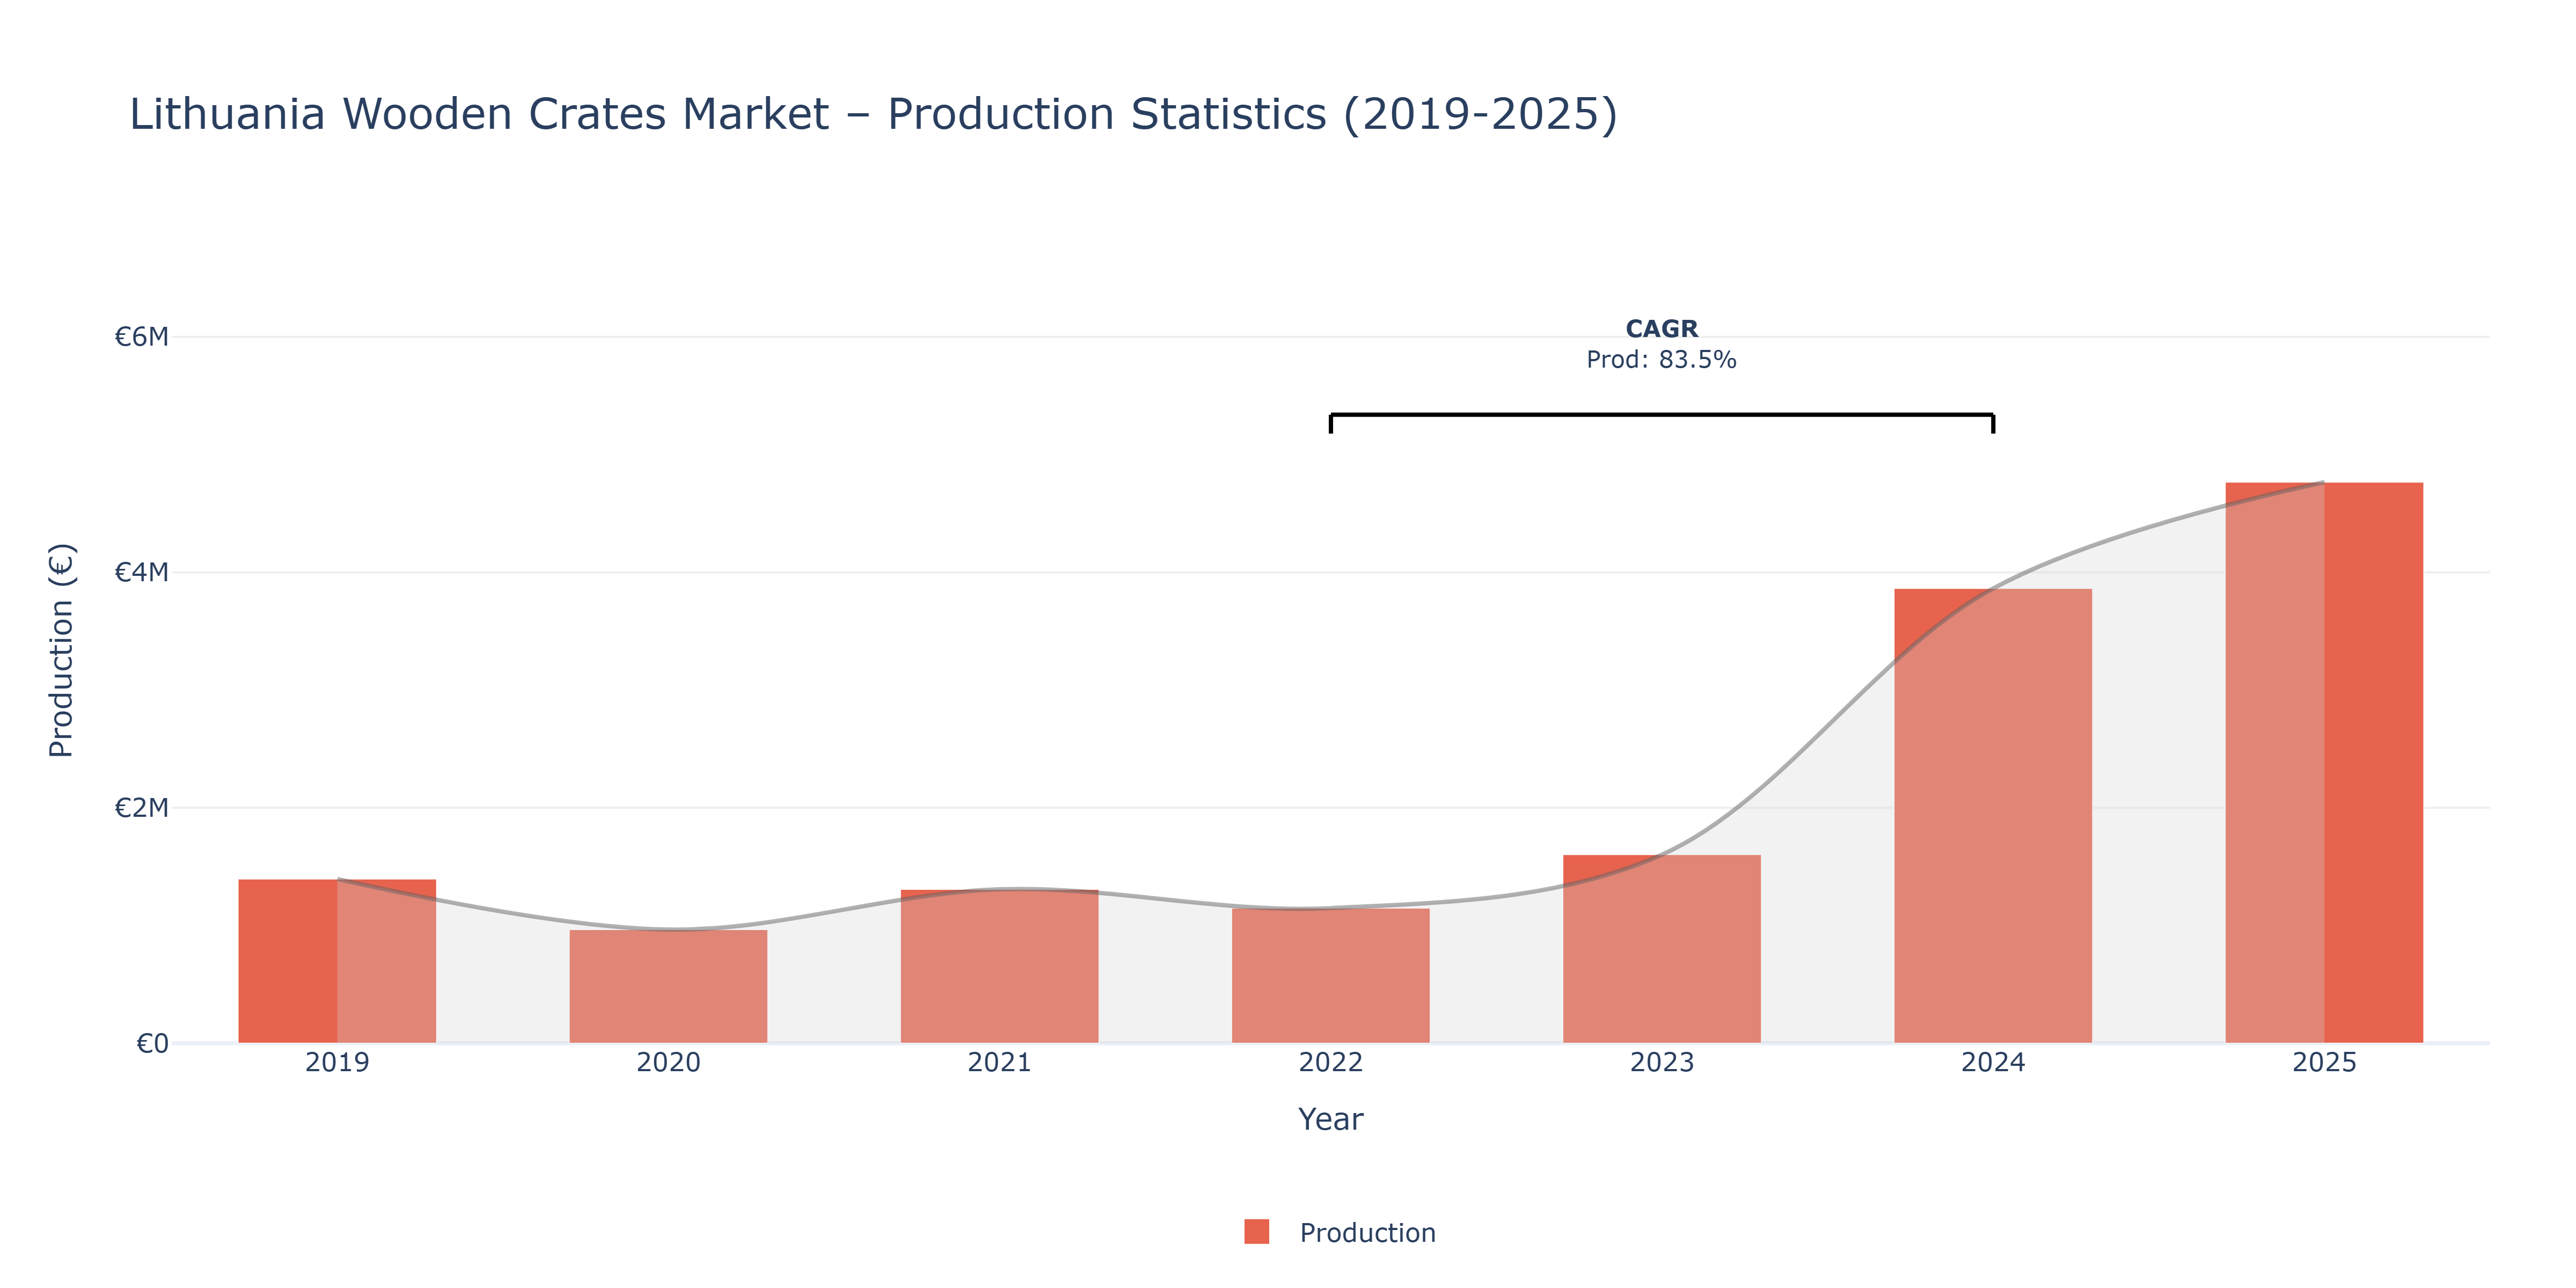
Task: Click the 2023 x-axis label
Action: pyautogui.click(x=1661, y=1063)
